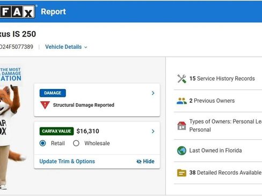Open 38 Detailed Records Available
This screenshot has width=262, height=196.
[225, 172]
